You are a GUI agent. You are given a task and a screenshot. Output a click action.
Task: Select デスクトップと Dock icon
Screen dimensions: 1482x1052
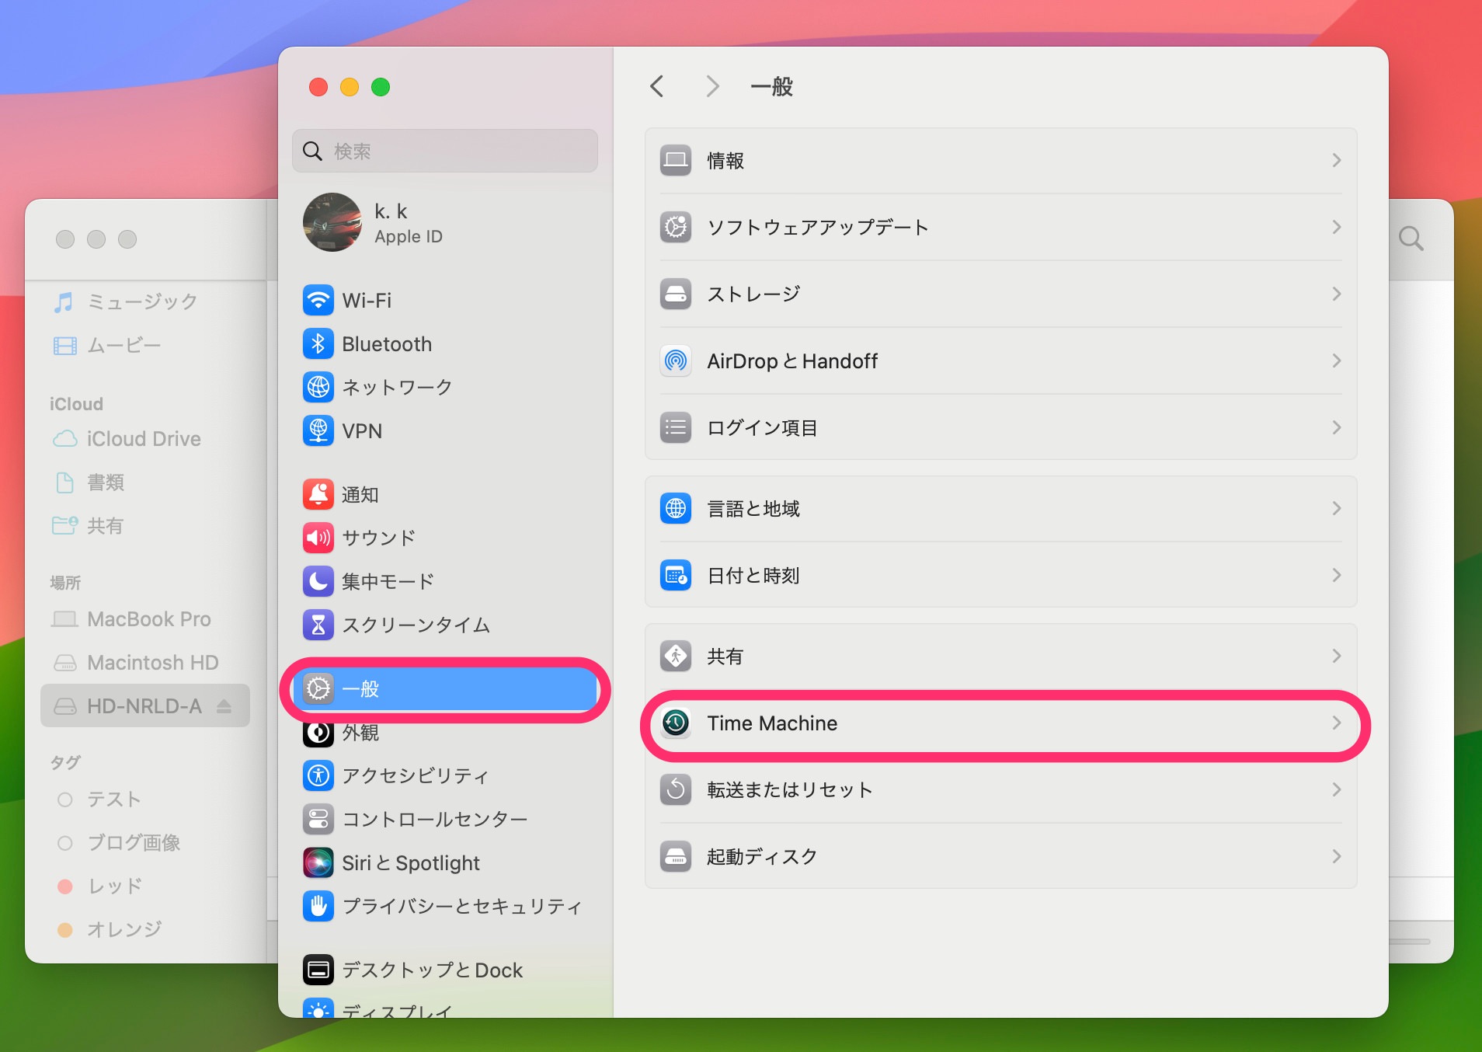point(318,970)
